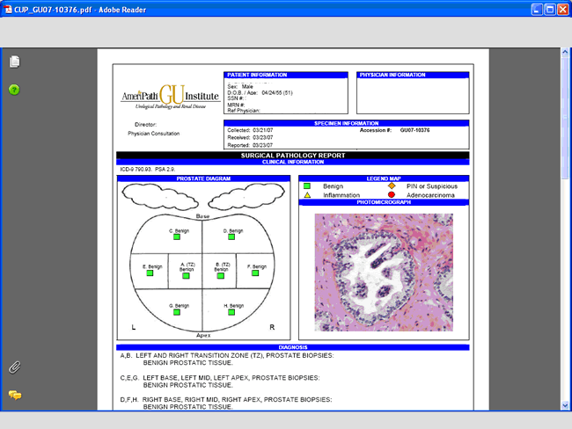Click the C. Benign marker in diagram

pyautogui.click(x=176, y=236)
